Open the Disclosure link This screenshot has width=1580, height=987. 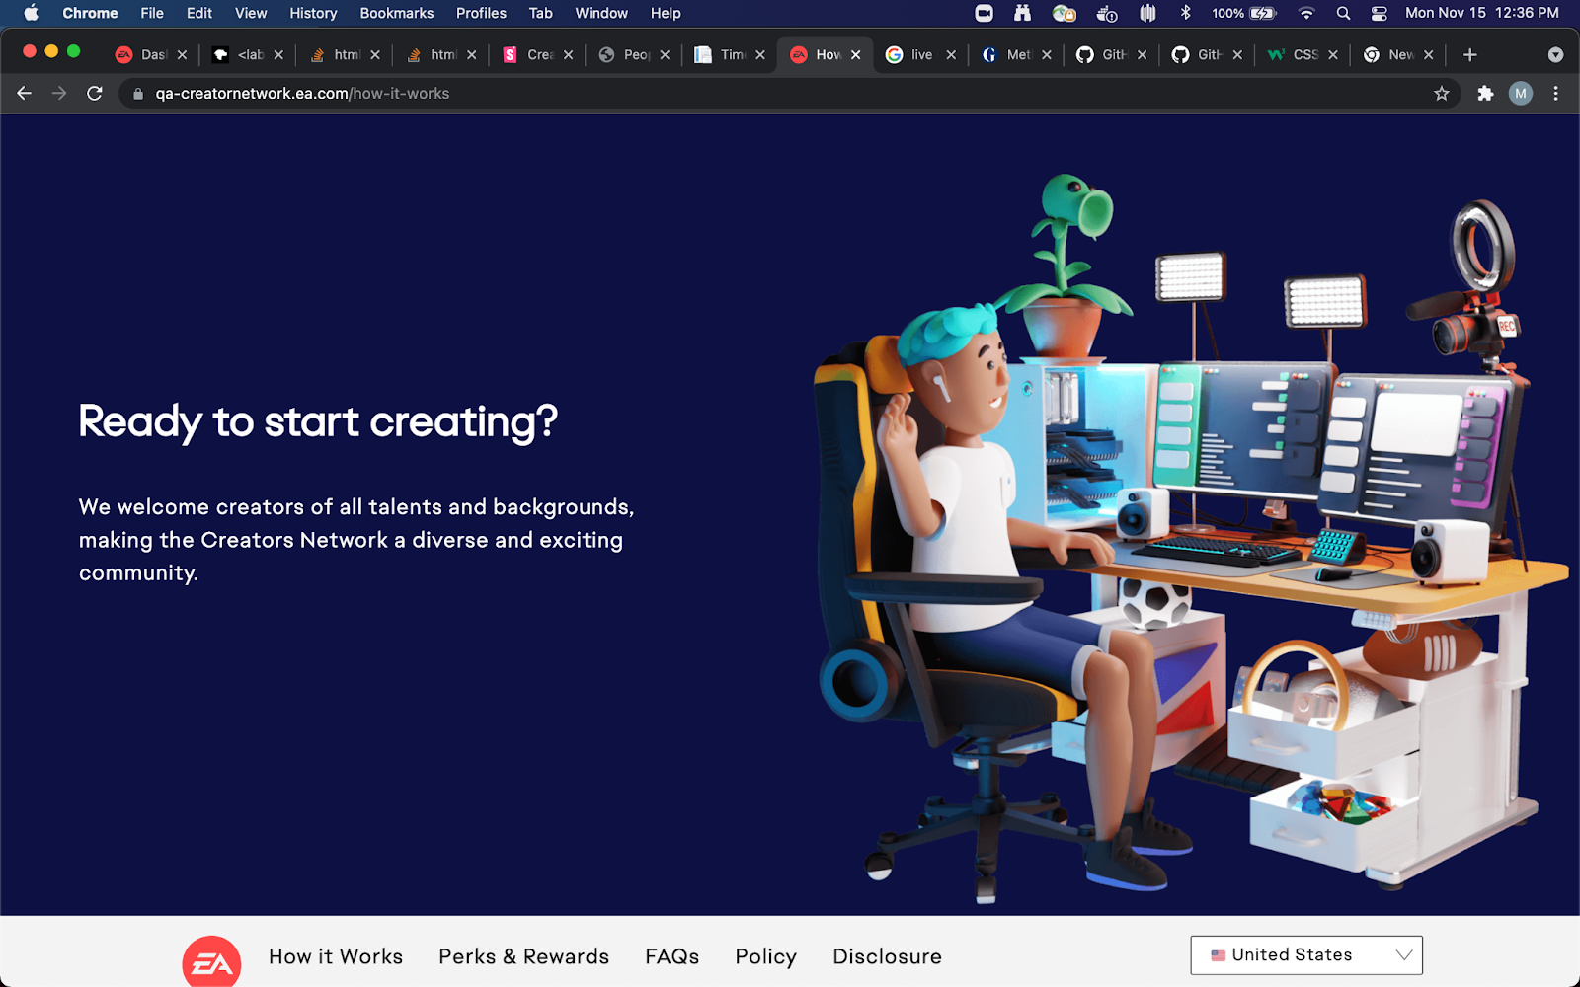pos(888,956)
